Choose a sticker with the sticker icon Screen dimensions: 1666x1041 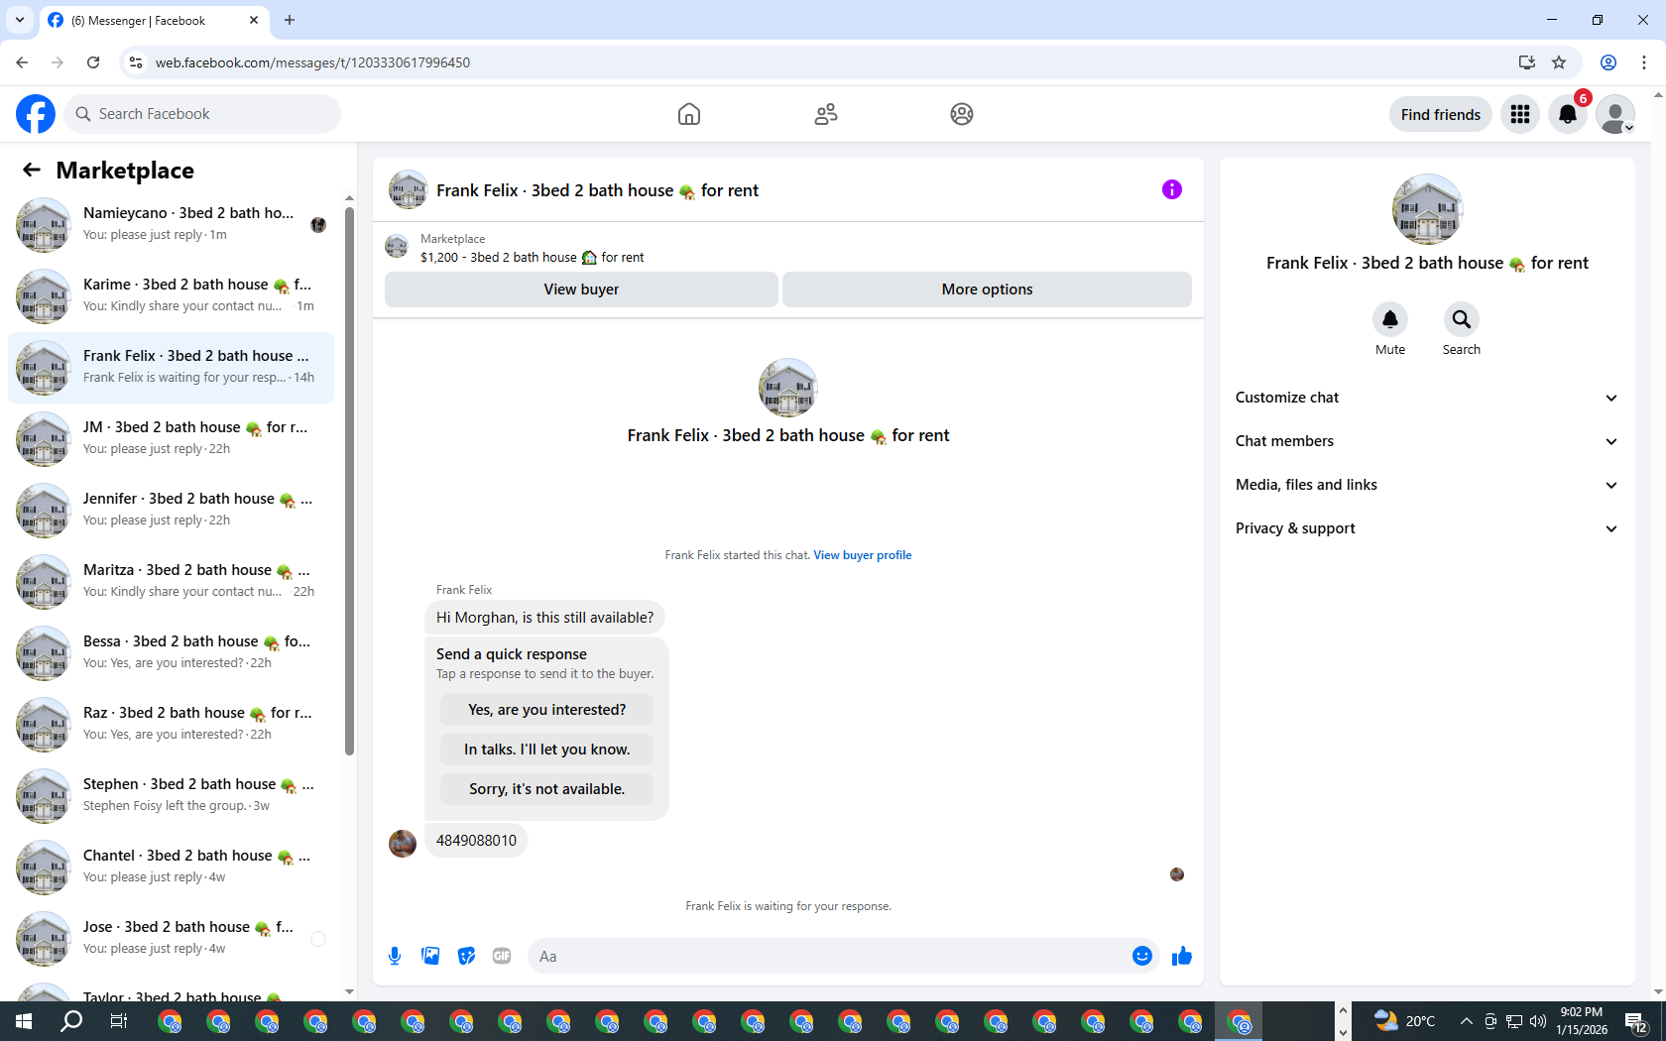click(466, 956)
